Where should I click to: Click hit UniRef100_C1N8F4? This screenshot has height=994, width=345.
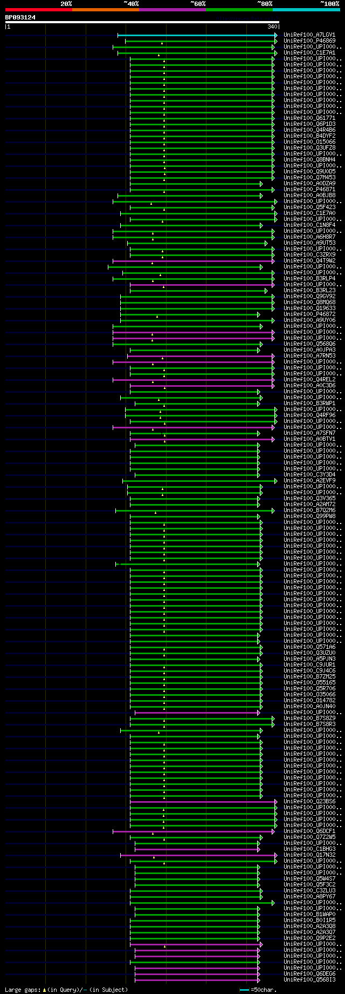coord(309,225)
